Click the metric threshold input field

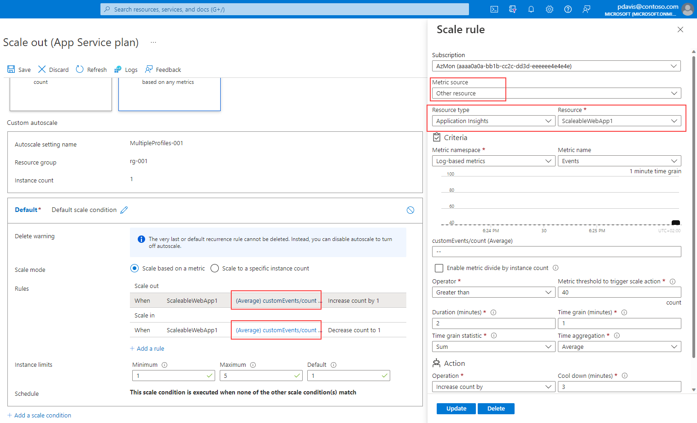click(619, 292)
